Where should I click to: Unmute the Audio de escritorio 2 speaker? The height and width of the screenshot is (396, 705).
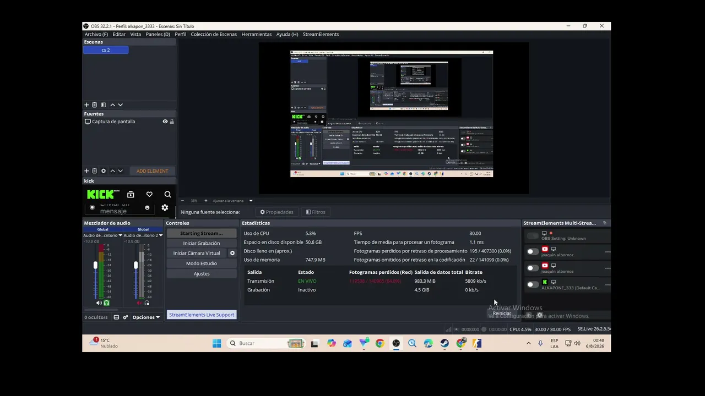pos(139,303)
